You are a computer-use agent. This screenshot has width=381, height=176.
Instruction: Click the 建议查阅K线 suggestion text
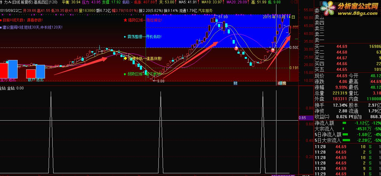[33, 27]
